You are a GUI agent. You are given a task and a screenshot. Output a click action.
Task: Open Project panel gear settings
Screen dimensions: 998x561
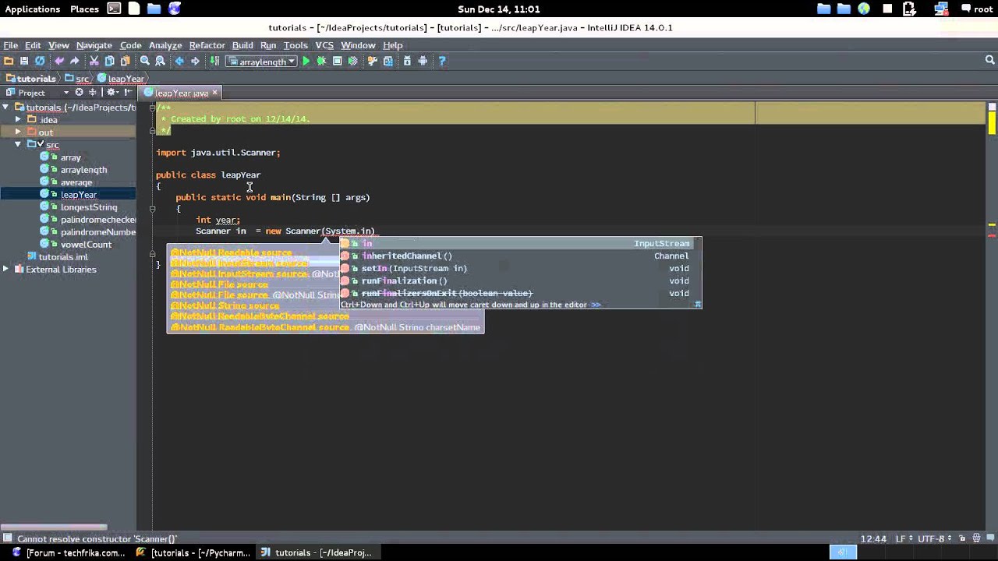(x=112, y=92)
